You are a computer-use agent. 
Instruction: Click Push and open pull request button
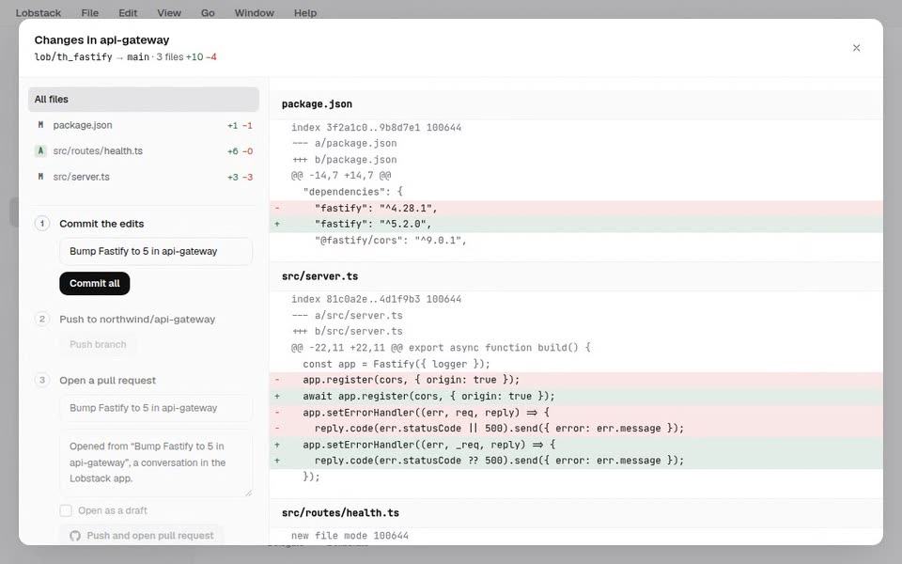pyautogui.click(x=142, y=535)
